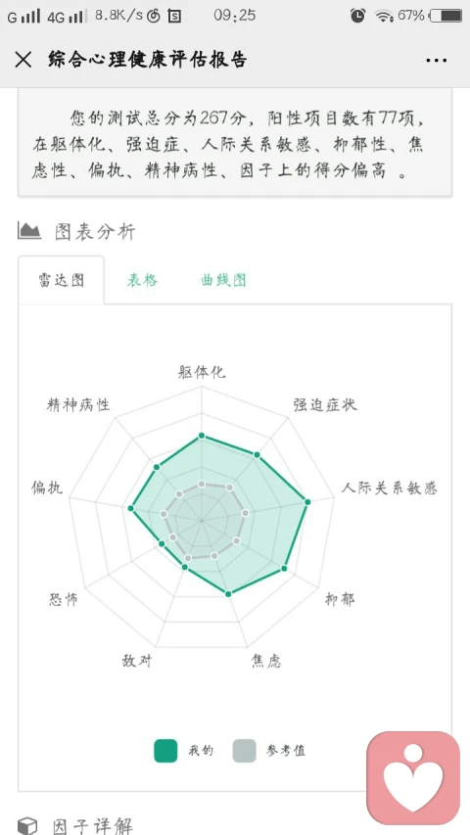Close the report page with X icon
The height and width of the screenshot is (835, 470).
coord(23,60)
